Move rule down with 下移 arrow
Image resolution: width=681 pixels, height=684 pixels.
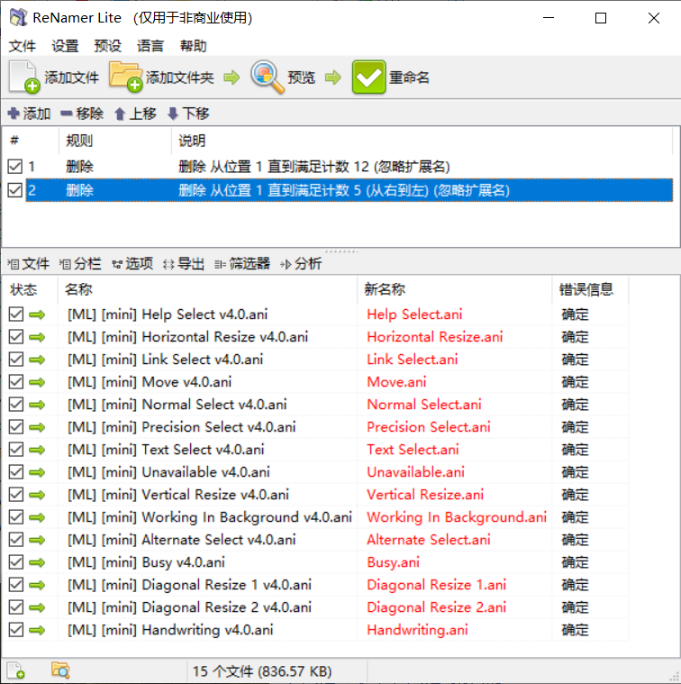pyautogui.click(x=188, y=114)
